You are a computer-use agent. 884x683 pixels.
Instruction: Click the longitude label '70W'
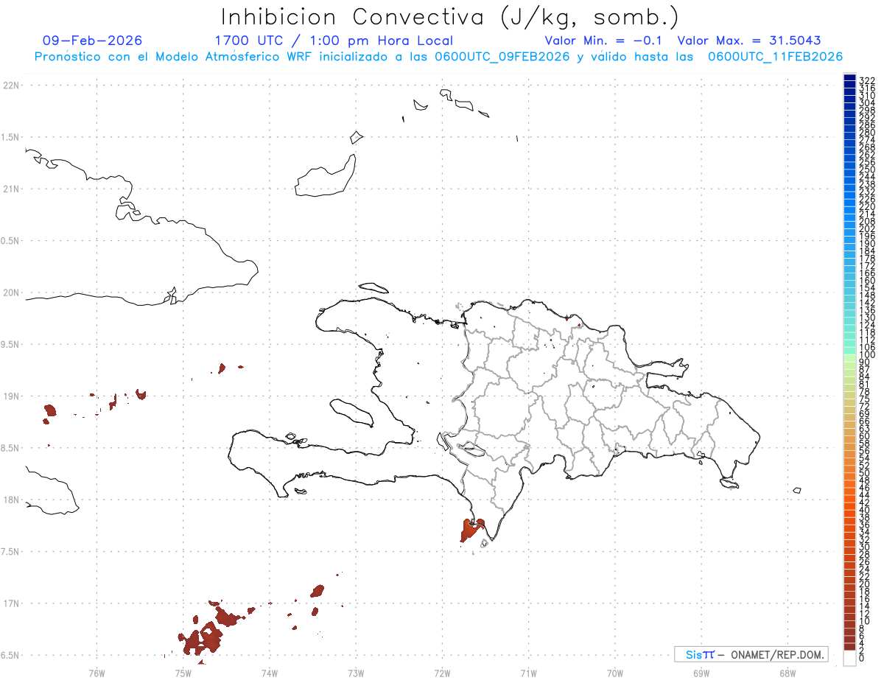[615, 672]
